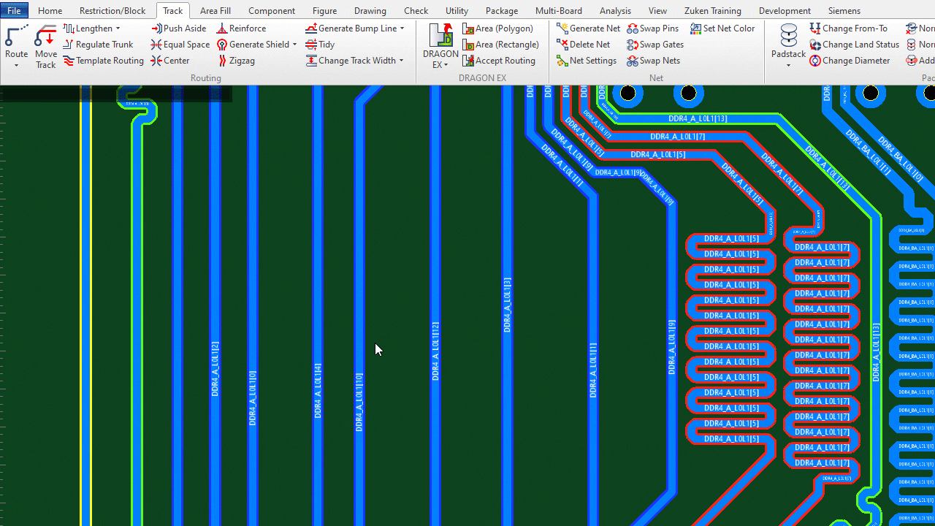
Task: Expand the Generate Shield options
Action: 295,44
